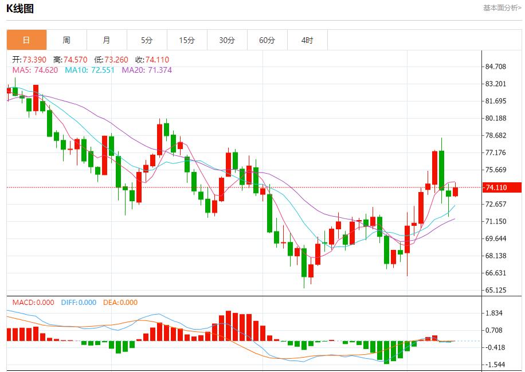
Task: Select the 日 daily chart tab
Action: (x=26, y=40)
